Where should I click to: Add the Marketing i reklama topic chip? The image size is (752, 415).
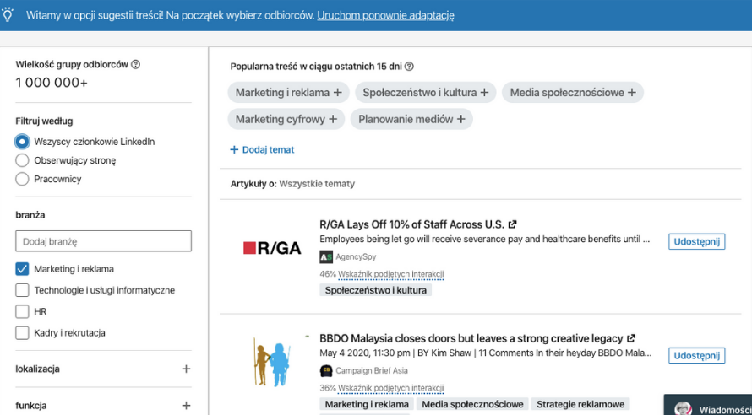(289, 93)
